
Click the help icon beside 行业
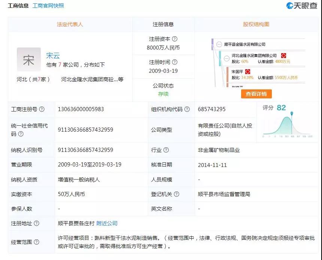tap(166, 150)
